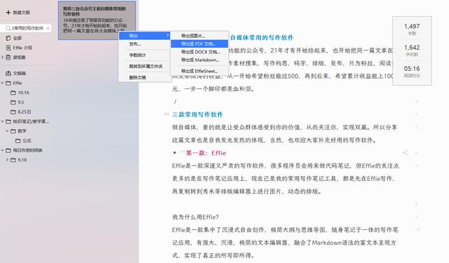
Task: Expand the 9.18 folder chevron
Action: pos(7,160)
